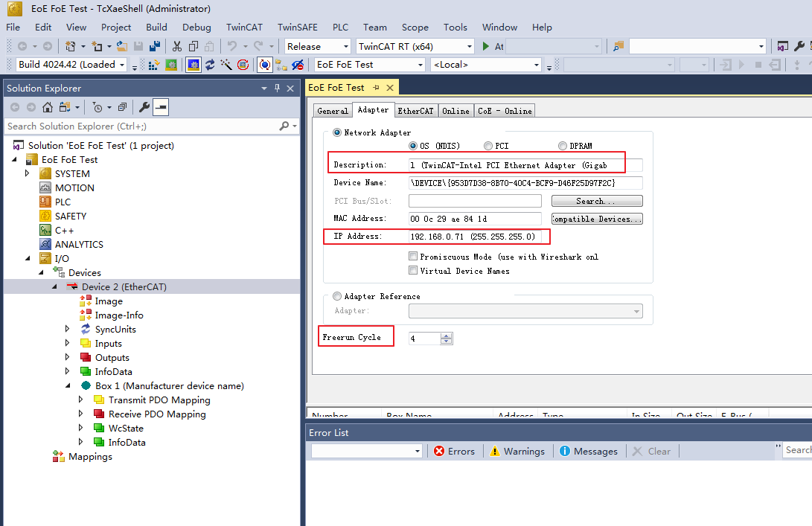
Task: Click the Save All icon
Action: tap(154, 46)
